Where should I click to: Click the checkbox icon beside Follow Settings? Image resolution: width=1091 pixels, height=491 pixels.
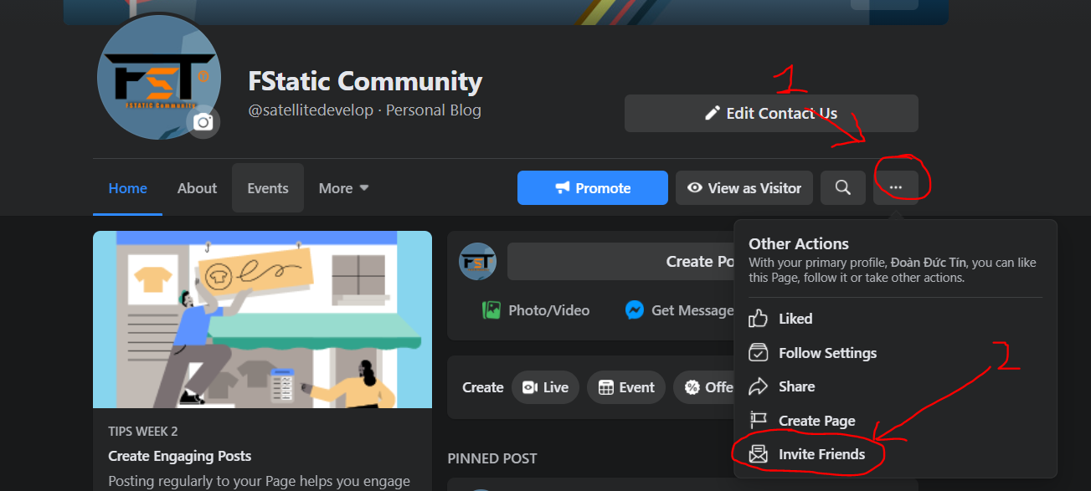point(758,352)
